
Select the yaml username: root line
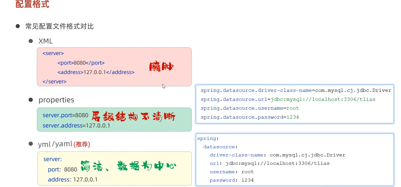[232, 172]
